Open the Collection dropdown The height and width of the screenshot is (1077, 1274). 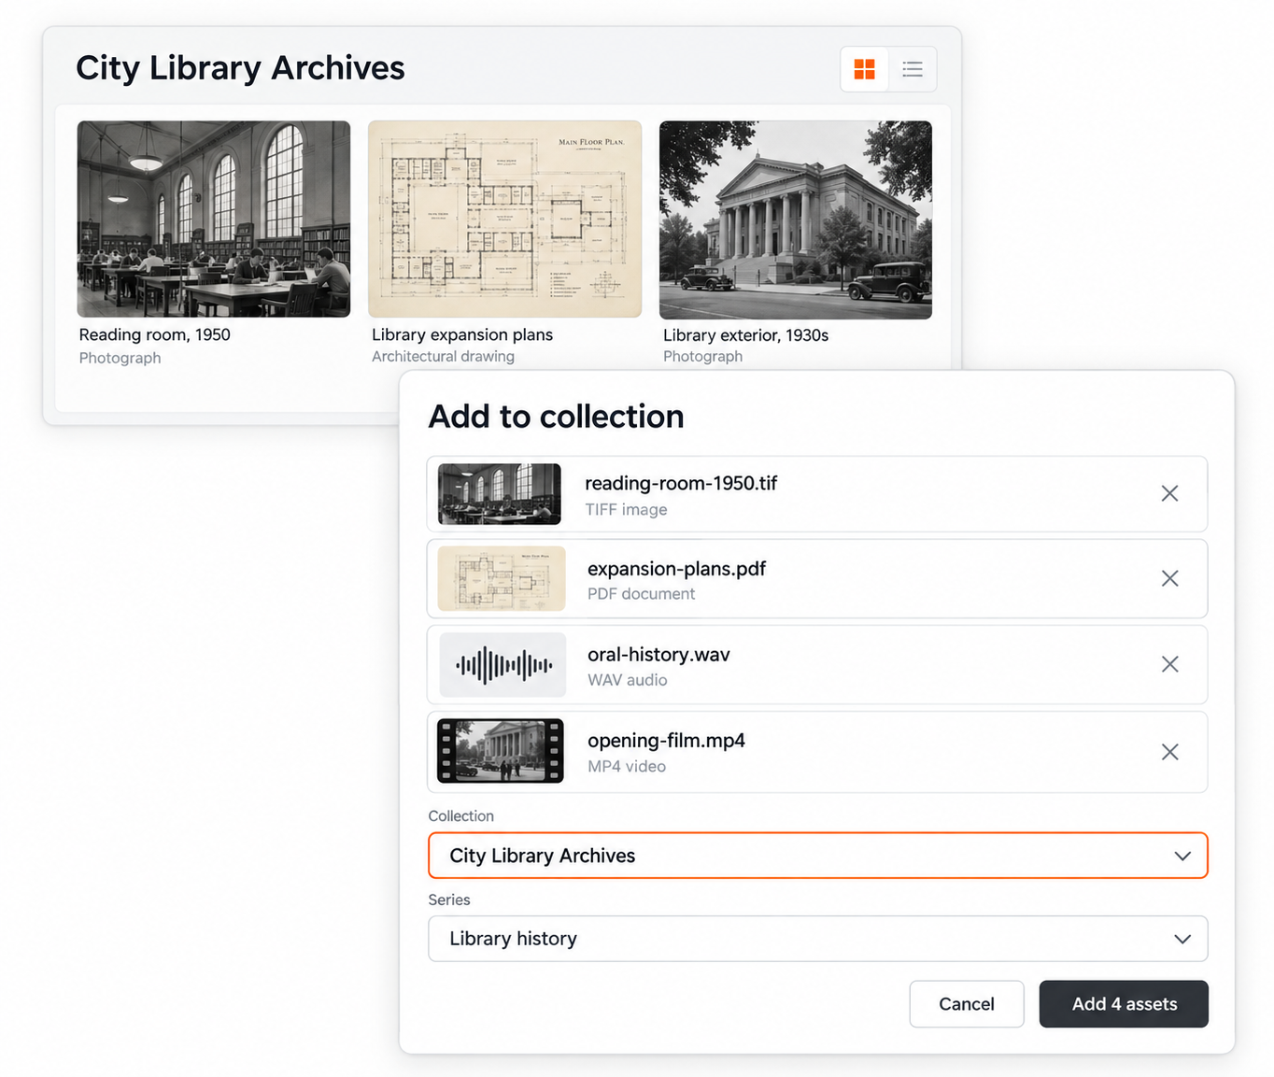817,856
